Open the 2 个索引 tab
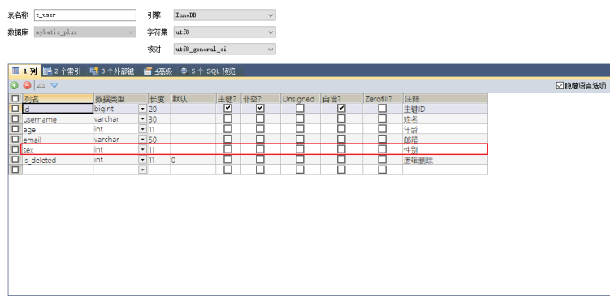The width and height of the screenshot is (610, 297). coord(63,71)
